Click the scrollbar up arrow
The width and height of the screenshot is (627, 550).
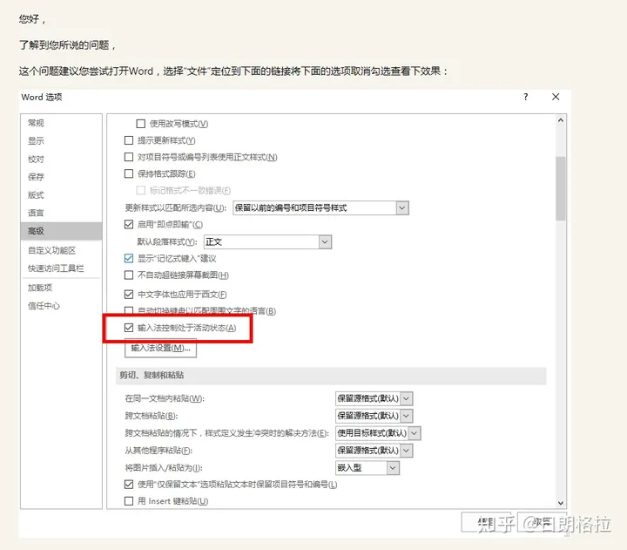point(561,120)
